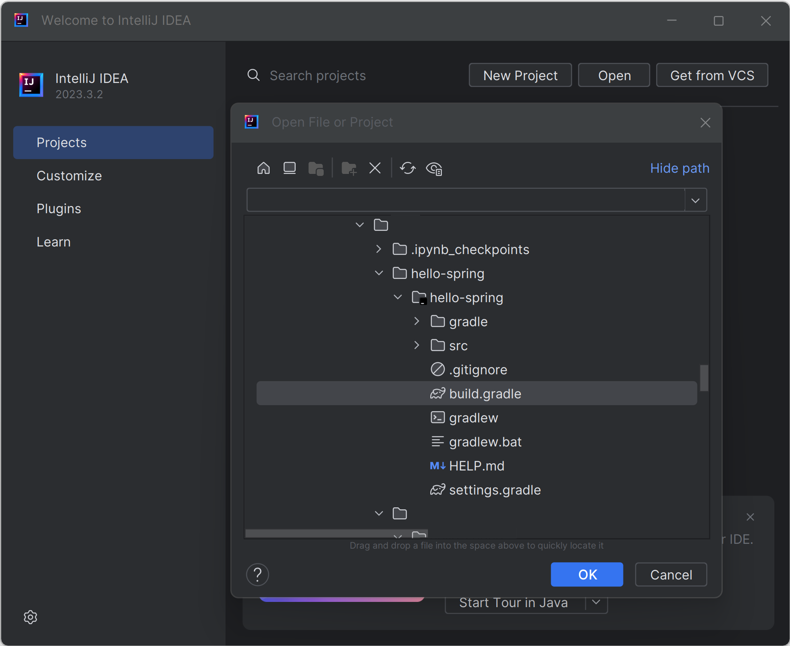790x646 pixels.
Task: Click the Home directory toolbar icon
Action: (x=263, y=168)
